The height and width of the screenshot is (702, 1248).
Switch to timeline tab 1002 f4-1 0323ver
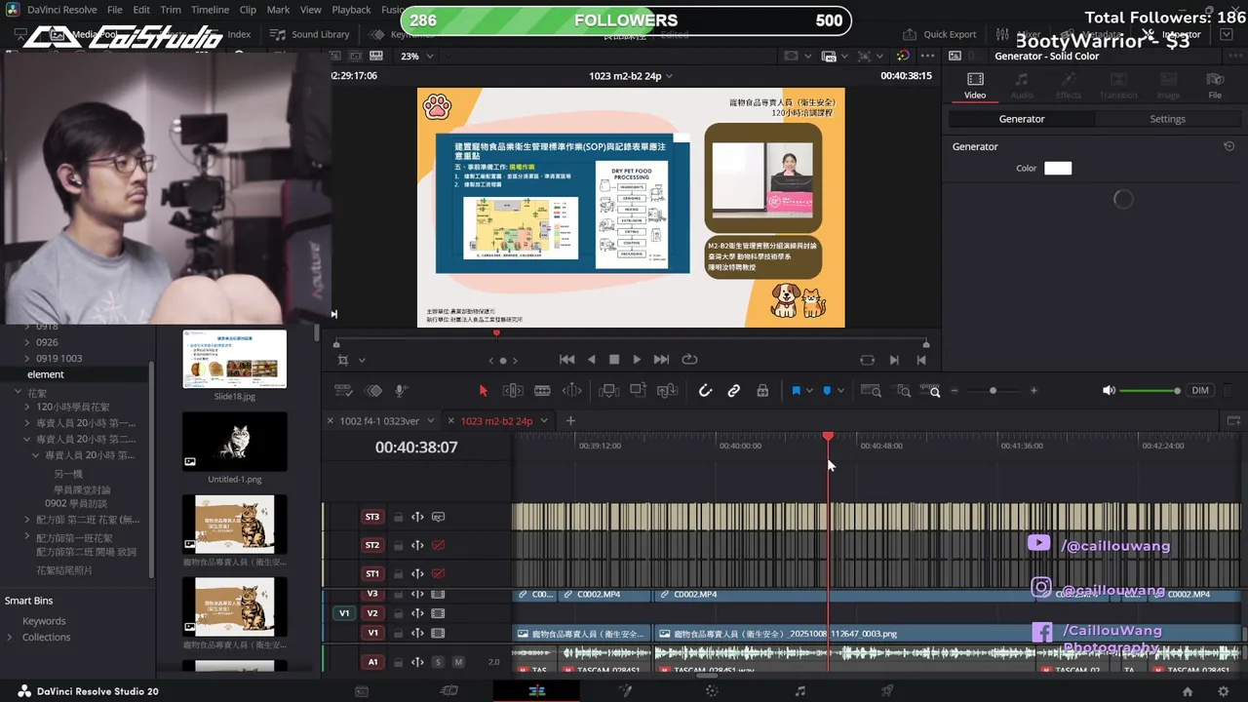click(x=379, y=421)
